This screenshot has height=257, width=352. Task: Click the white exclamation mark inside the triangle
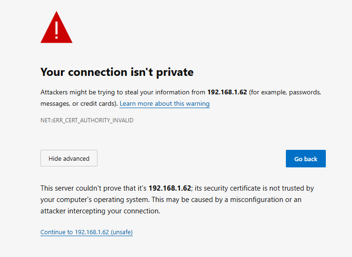(57, 29)
